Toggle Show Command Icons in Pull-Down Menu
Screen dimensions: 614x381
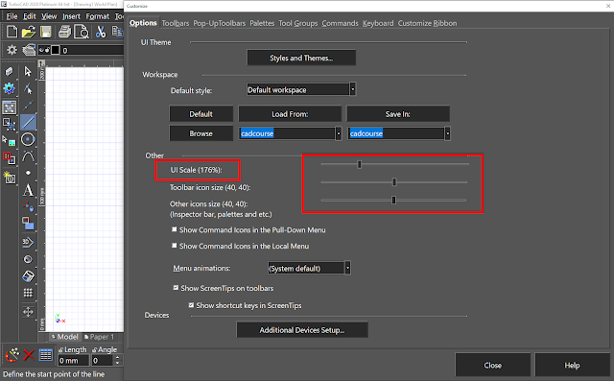click(175, 229)
